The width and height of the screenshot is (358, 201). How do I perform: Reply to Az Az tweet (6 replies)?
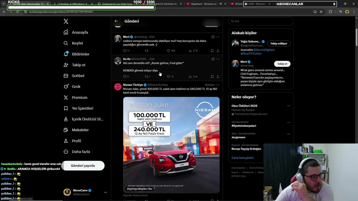126,76
